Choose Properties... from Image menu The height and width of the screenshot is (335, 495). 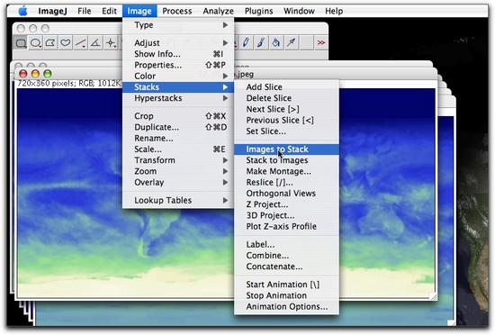tap(178, 65)
